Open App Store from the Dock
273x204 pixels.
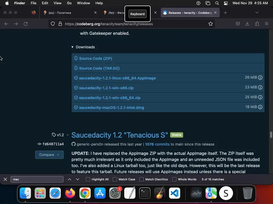click(x=100, y=193)
